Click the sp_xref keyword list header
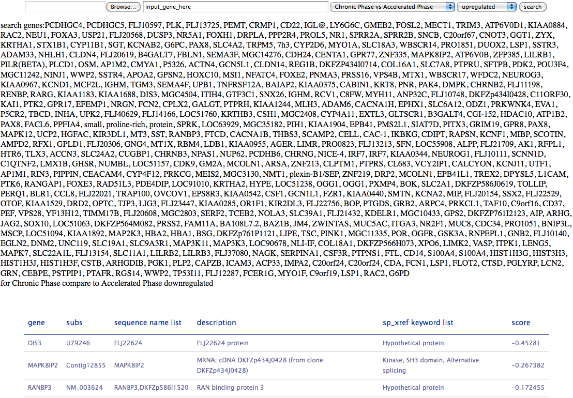The image size is (573, 398). [x=418, y=323]
